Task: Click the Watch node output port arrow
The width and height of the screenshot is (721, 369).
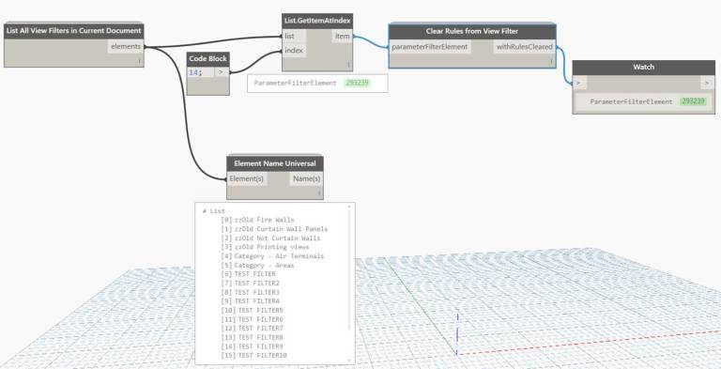Action: [707, 84]
